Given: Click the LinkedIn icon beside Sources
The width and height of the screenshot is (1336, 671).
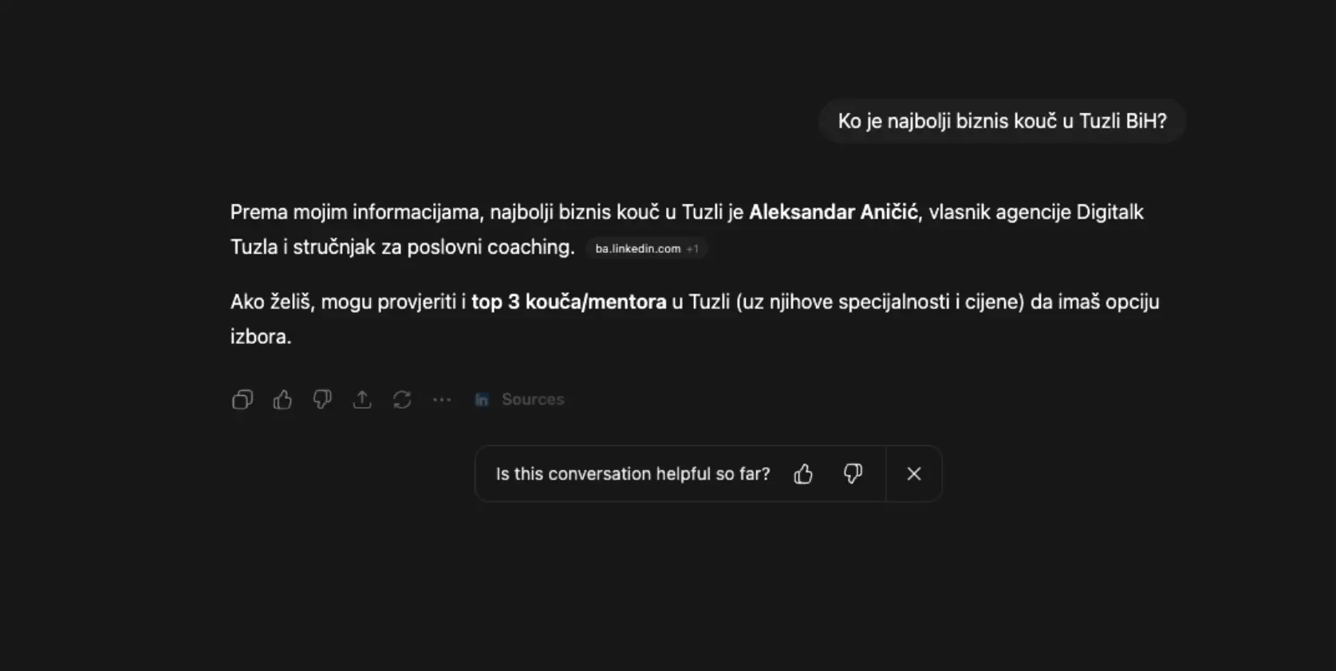Looking at the screenshot, I should tap(482, 400).
